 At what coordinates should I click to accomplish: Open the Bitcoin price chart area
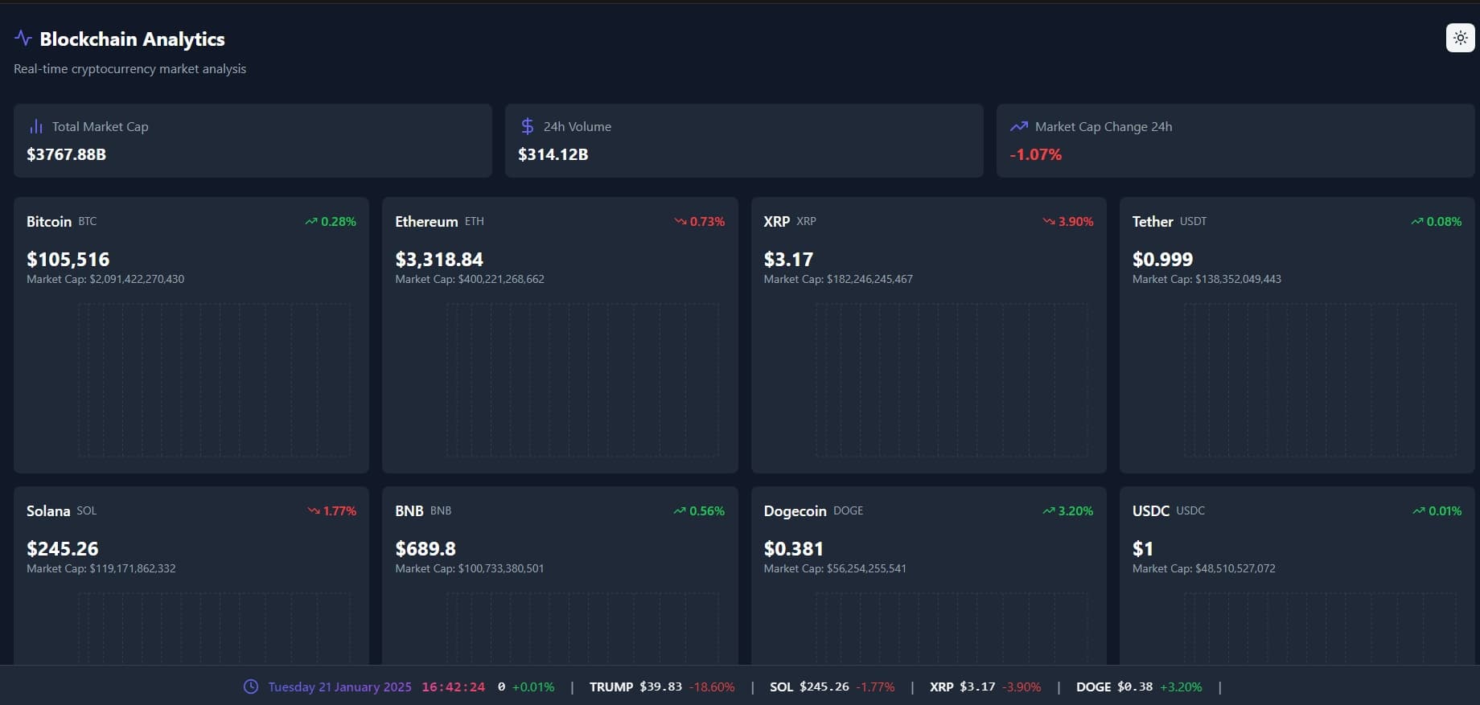coord(214,380)
